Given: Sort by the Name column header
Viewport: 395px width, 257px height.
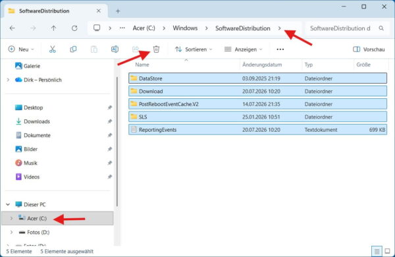Looking at the screenshot, I should (x=142, y=65).
